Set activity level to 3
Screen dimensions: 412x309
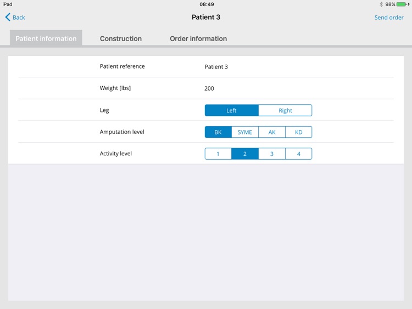(272, 154)
